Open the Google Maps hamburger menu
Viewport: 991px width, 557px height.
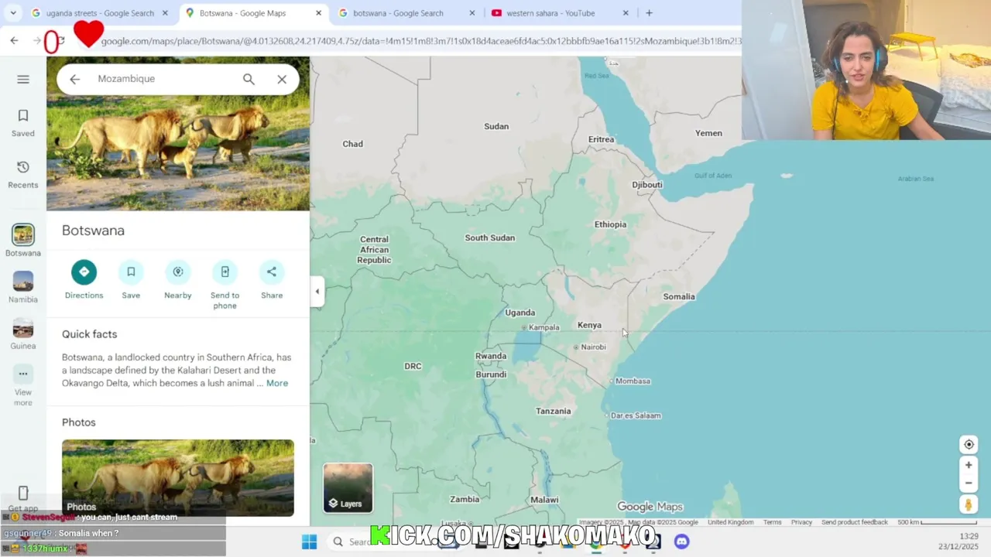pos(23,79)
